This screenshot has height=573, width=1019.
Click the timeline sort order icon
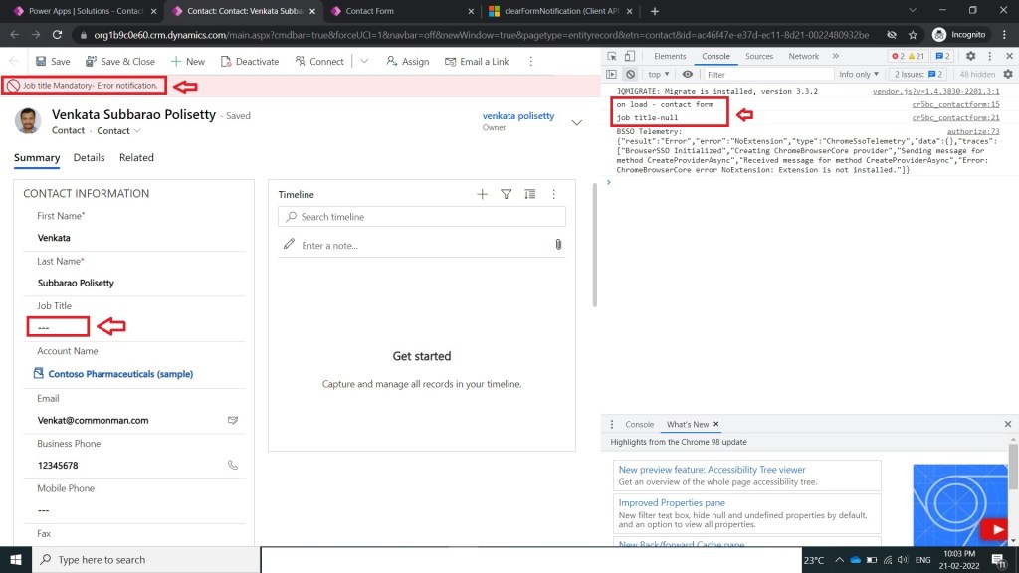pos(529,195)
